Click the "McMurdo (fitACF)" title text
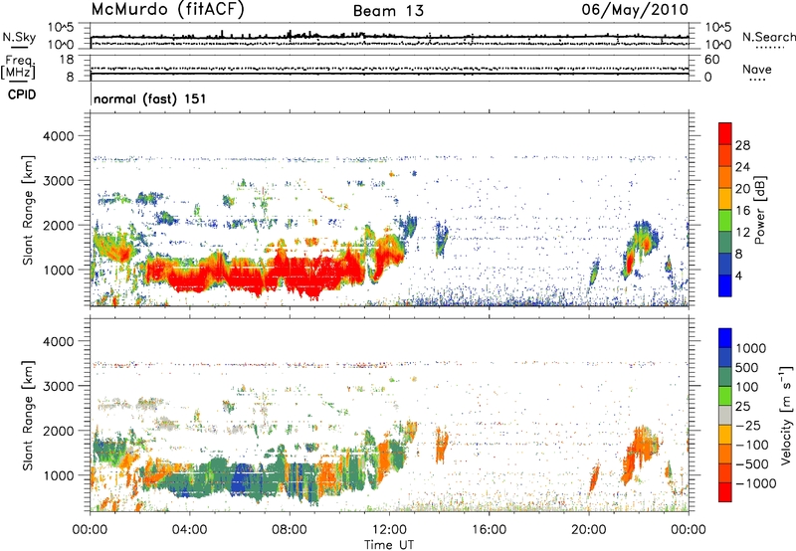The image size is (796, 551). click(167, 10)
